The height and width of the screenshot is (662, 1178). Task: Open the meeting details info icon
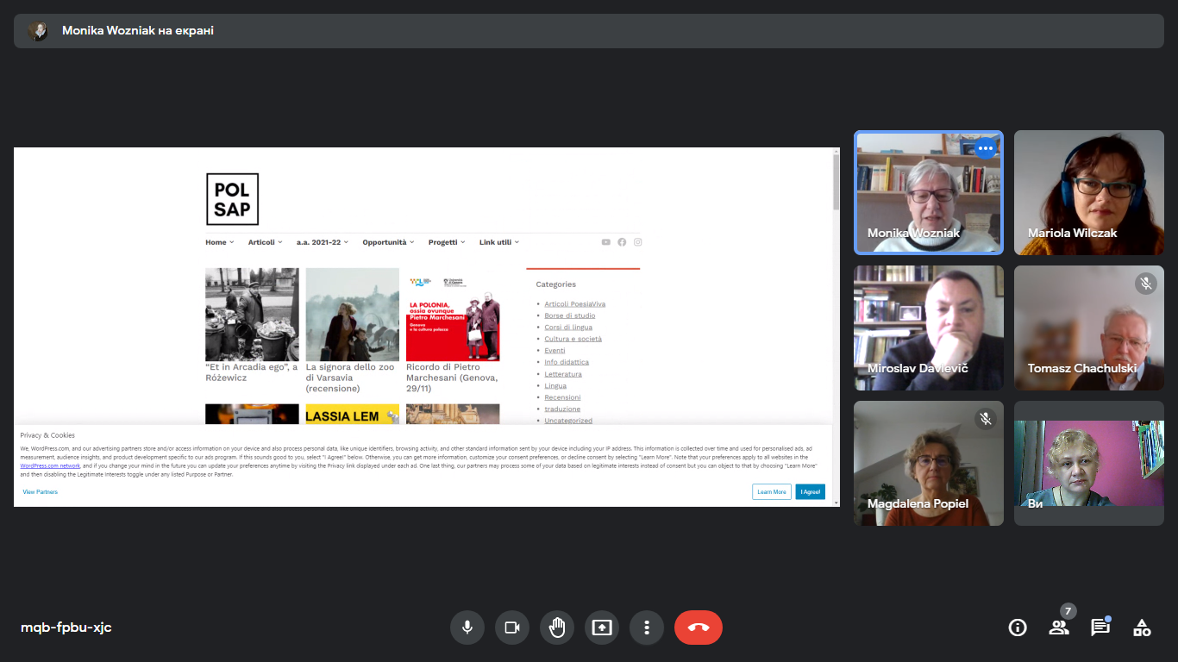tap(1018, 628)
